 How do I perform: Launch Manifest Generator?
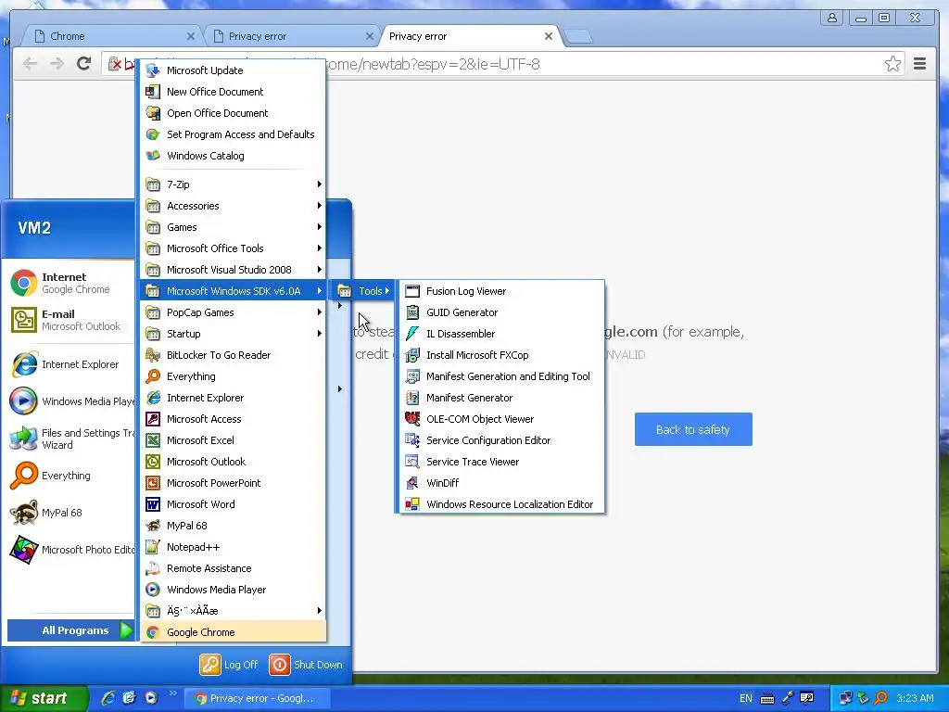[501, 398]
